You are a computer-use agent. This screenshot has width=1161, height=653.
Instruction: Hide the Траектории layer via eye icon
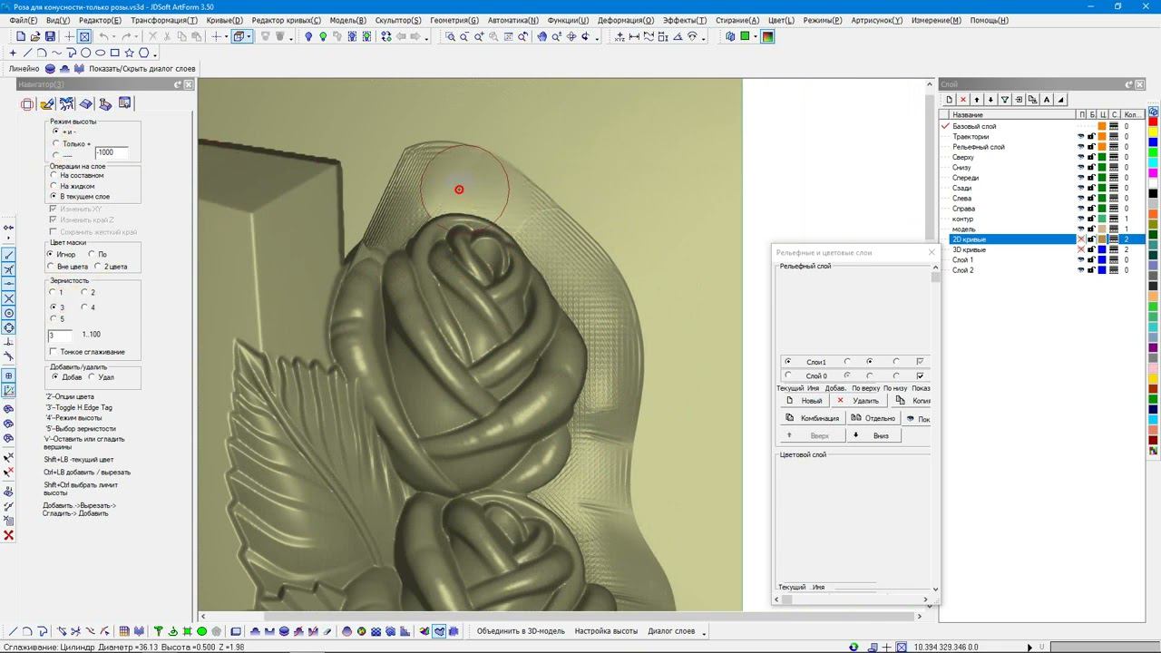pyautogui.click(x=1081, y=137)
